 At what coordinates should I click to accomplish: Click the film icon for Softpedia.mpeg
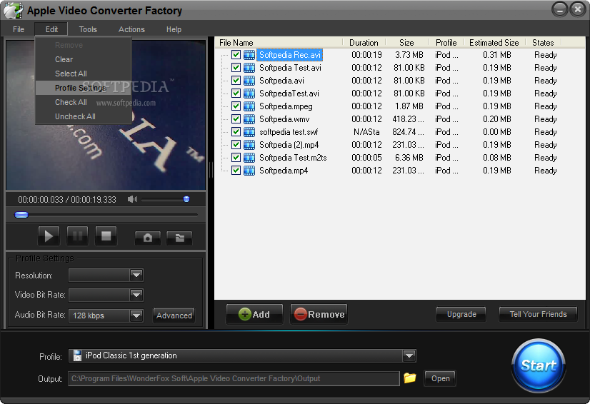(249, 106)
